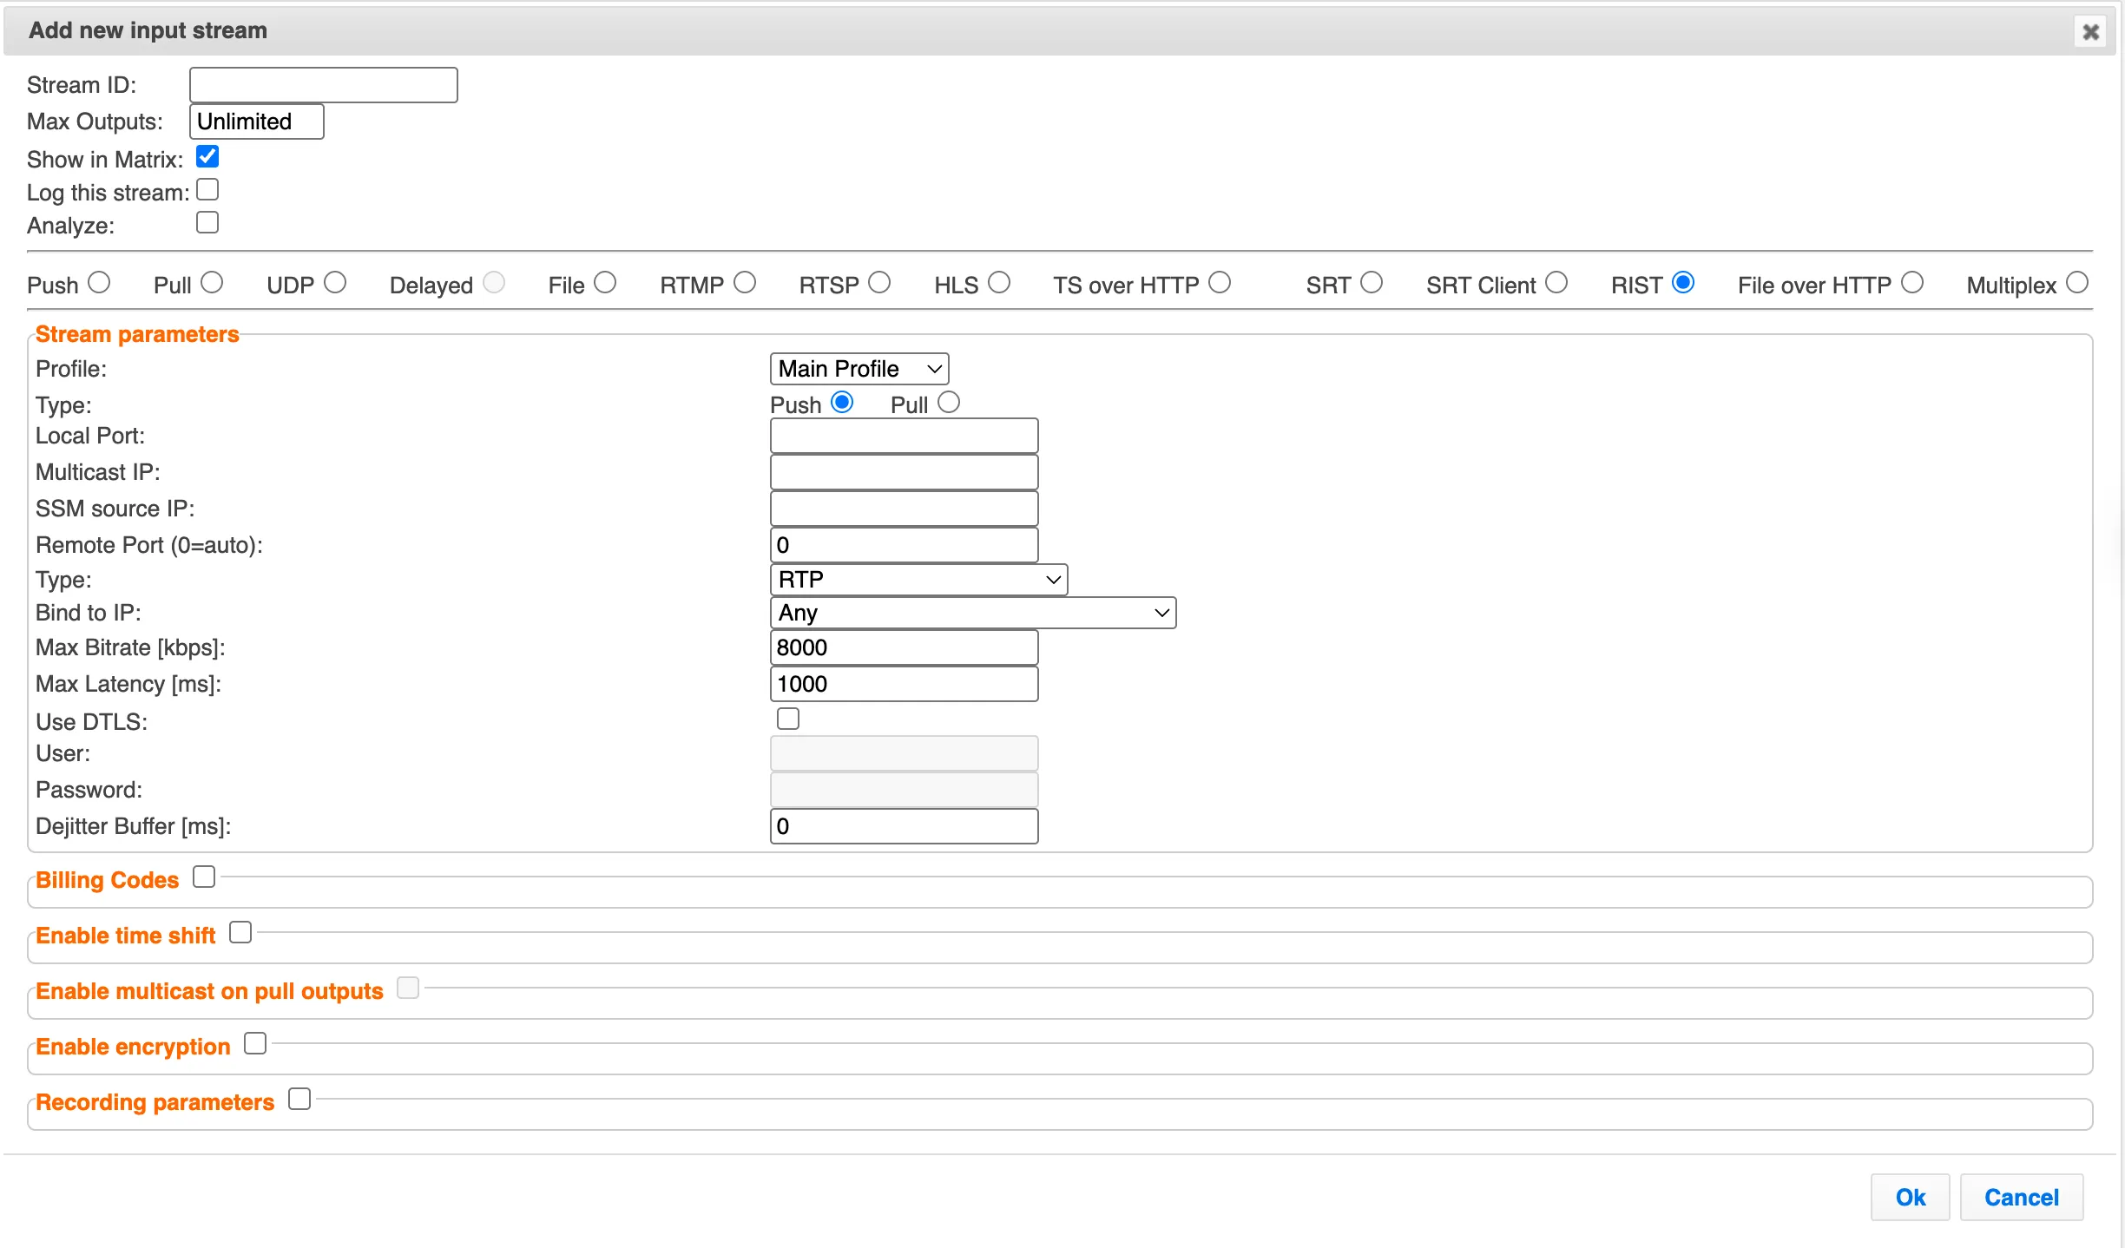Select the top Push stream type radio
The image size is (2125, 1248).
99,282
